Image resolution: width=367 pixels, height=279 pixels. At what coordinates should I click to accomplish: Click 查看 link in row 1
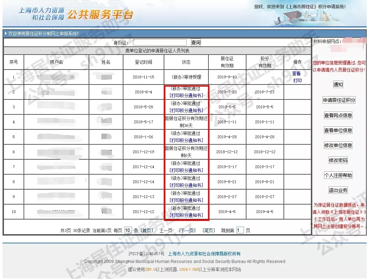pyautogui.click(x=296, y=74)
